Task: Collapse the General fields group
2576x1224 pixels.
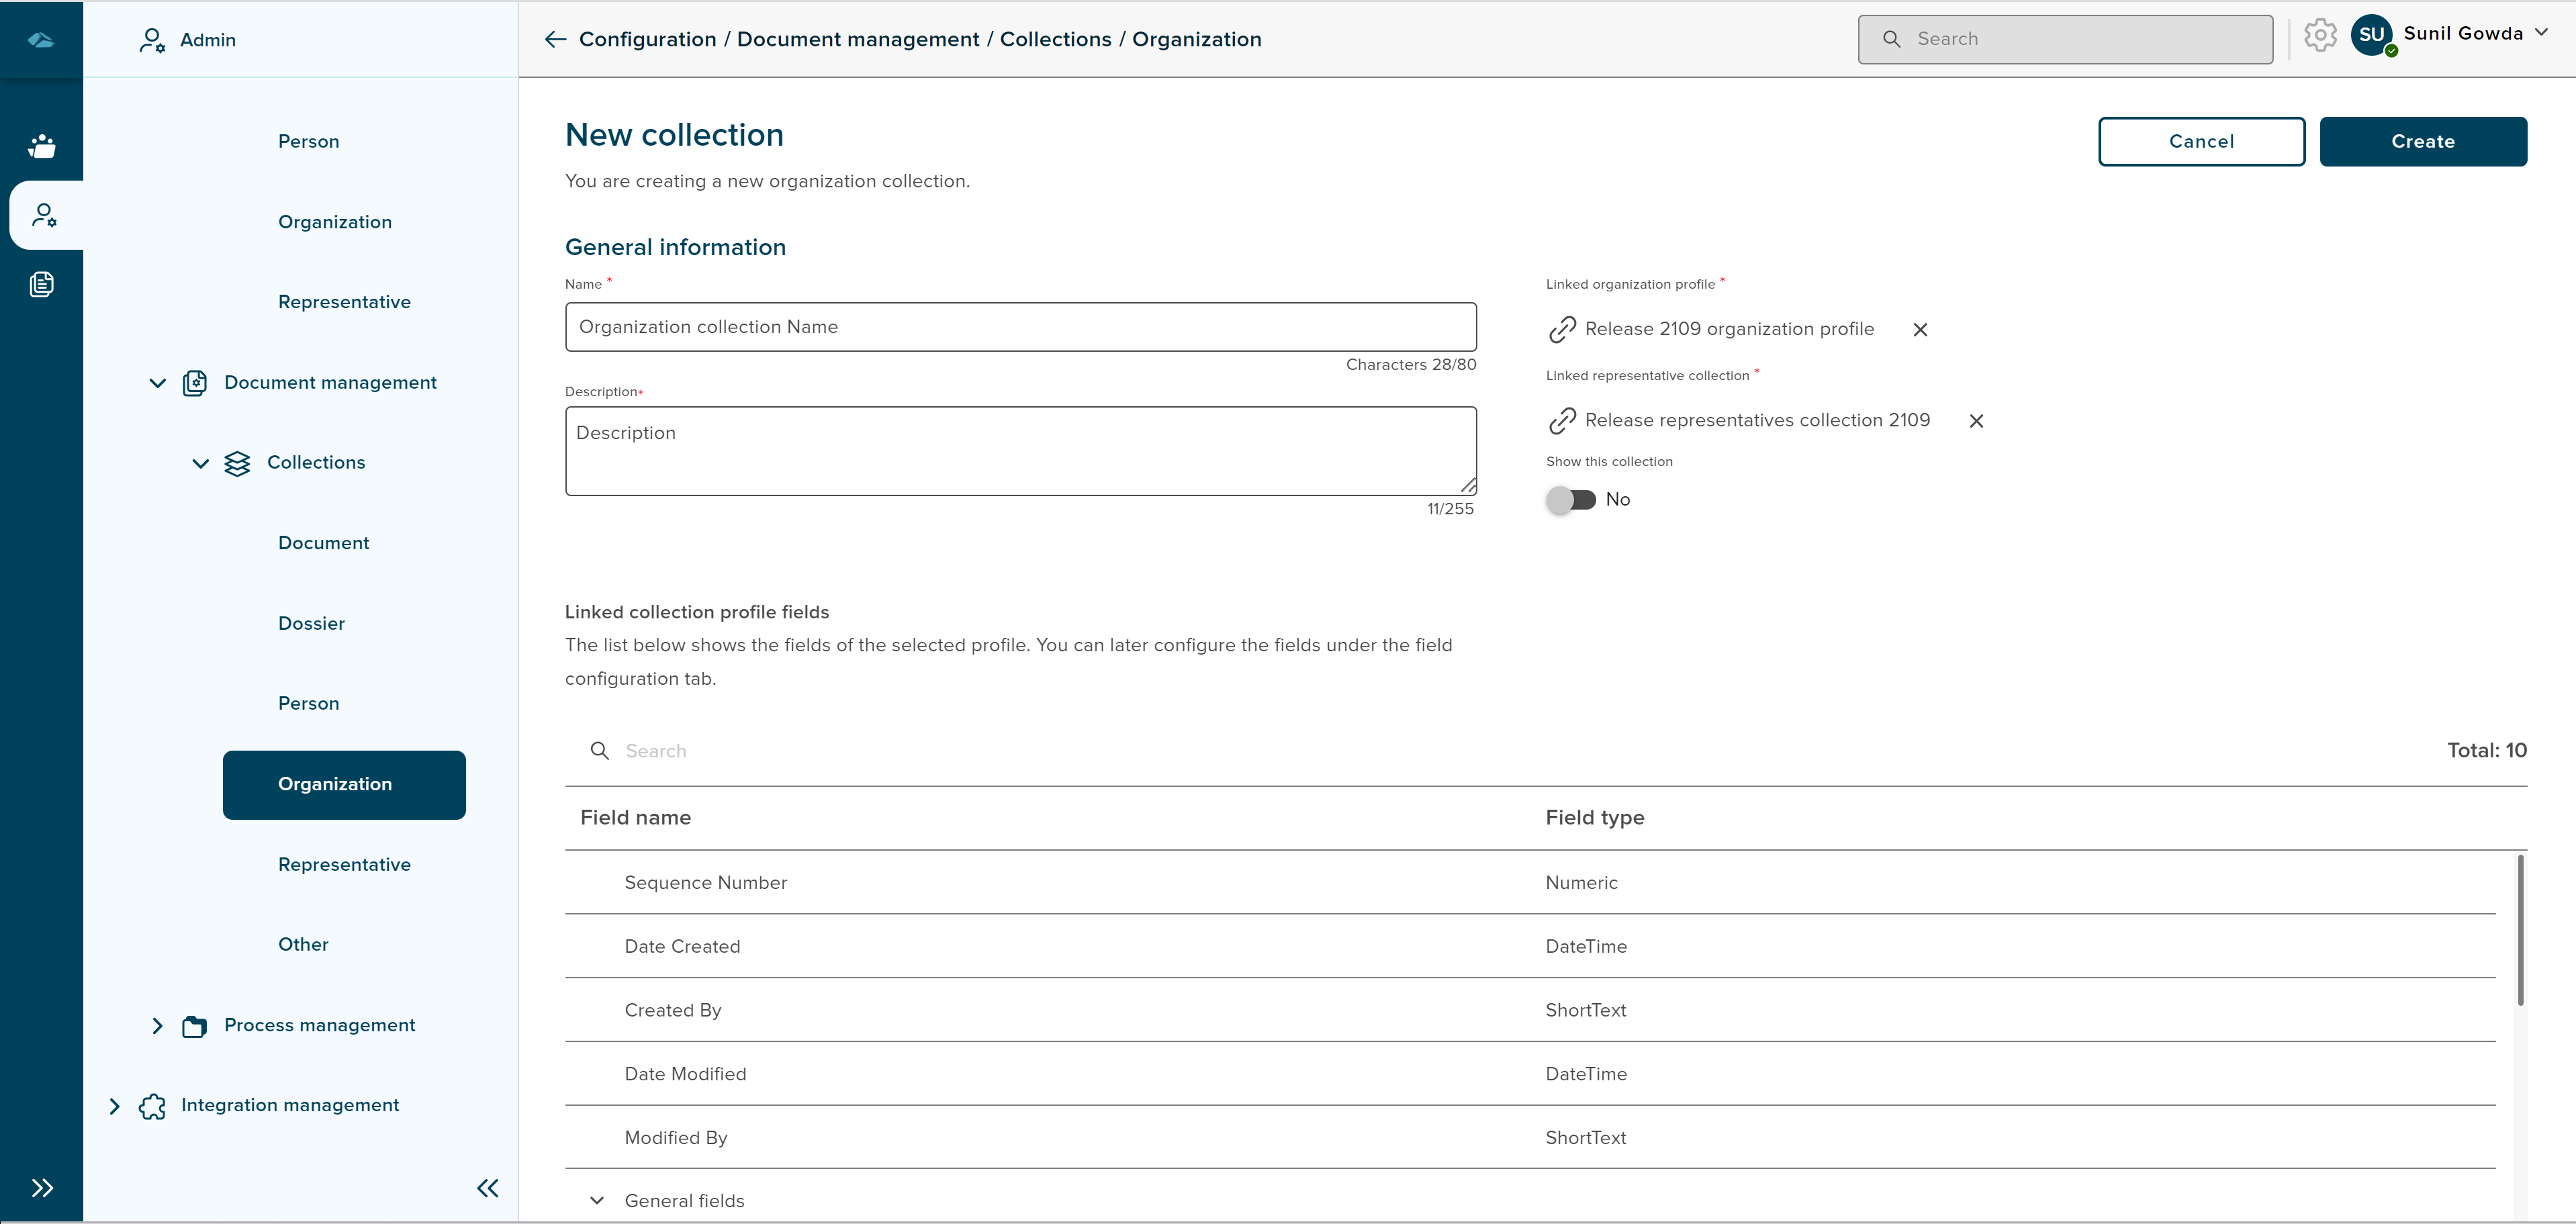Action: [x=597, y=1200]
